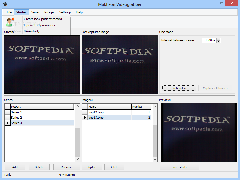Open the File menu
Screen dimensions: 240x180
(x=9, y=12)
